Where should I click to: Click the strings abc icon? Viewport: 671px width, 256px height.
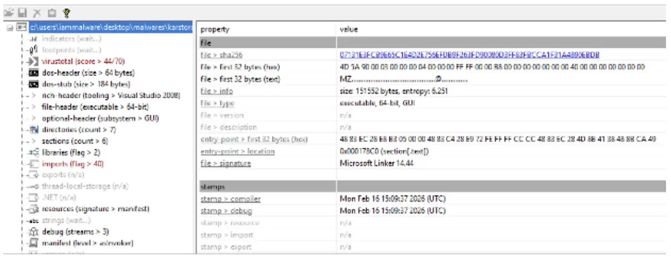[x=33, y=220]
